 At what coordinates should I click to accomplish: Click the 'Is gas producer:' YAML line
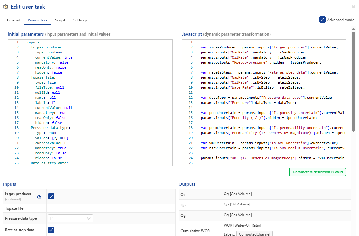[x=47, y=47]
